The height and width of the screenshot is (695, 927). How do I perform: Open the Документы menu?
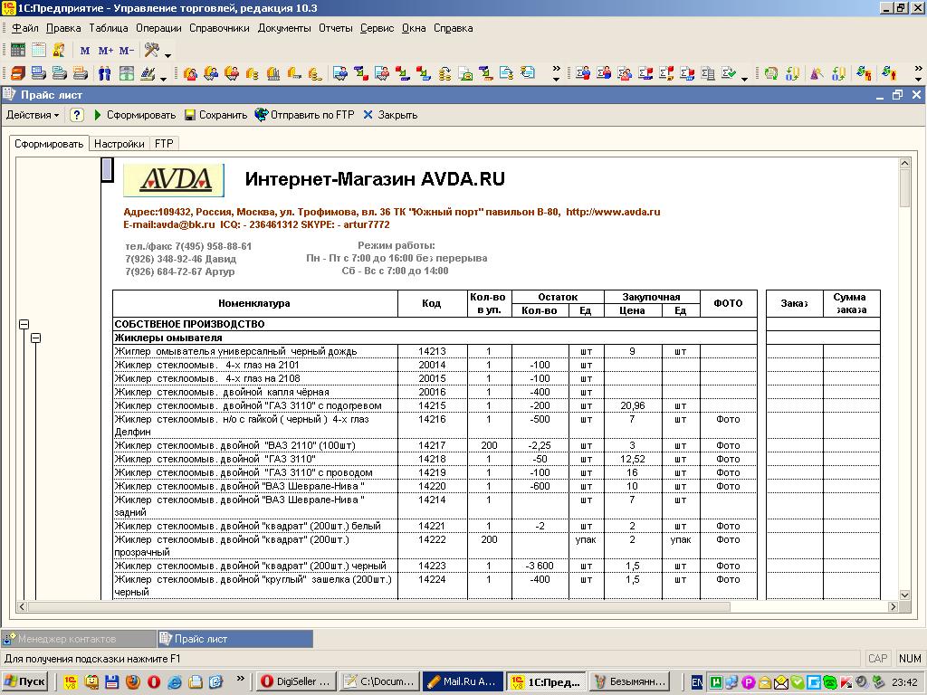point(283,28)
